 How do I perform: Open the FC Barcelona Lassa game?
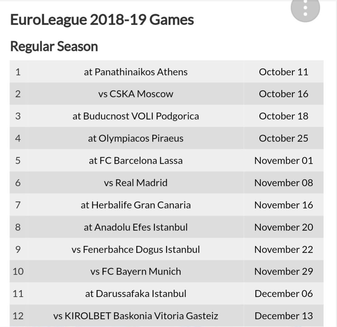point(136,161)
